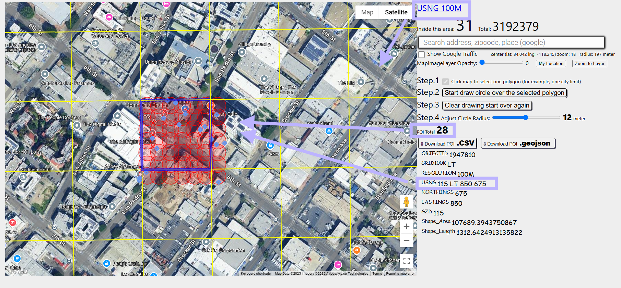Select The Palmer House hotel marker
Viewport: 621px width, 288px height.
click(109, 17)
